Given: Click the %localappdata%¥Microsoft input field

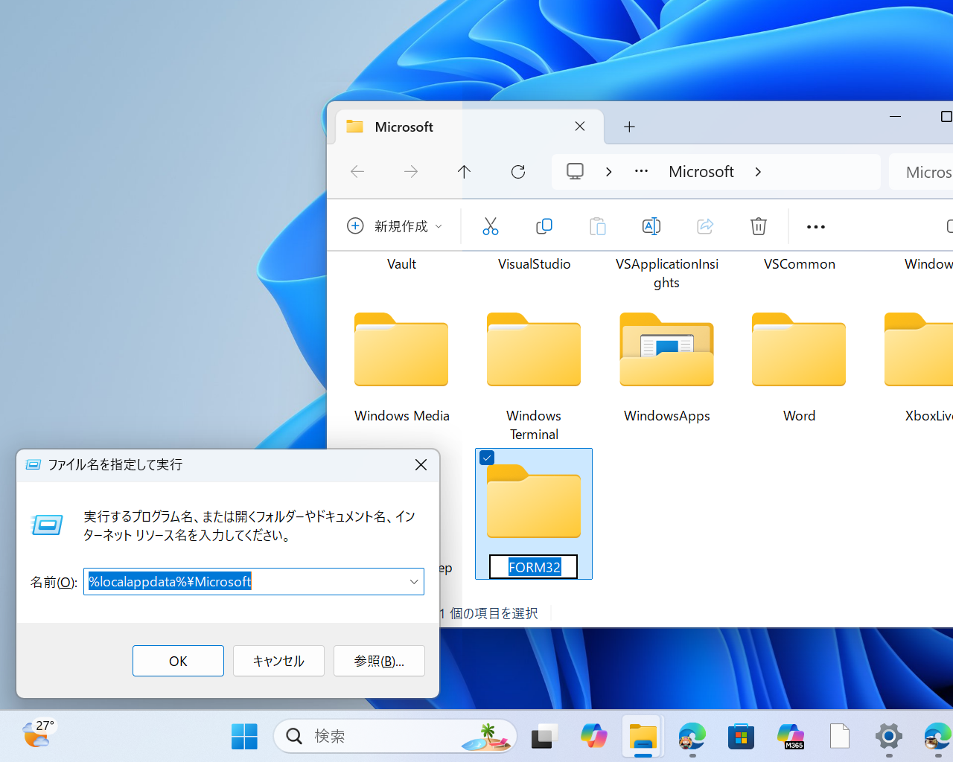Looking at the screenshot, I should coord(246,581).
